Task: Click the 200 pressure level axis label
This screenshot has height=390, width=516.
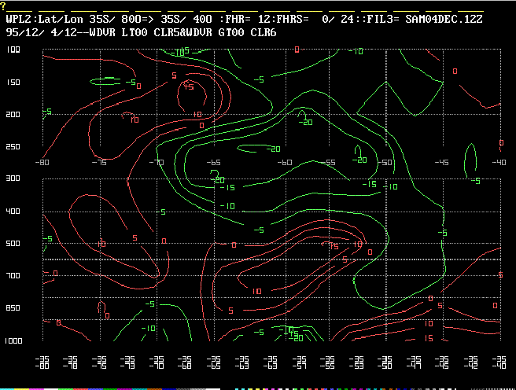Action: point(13,115)
